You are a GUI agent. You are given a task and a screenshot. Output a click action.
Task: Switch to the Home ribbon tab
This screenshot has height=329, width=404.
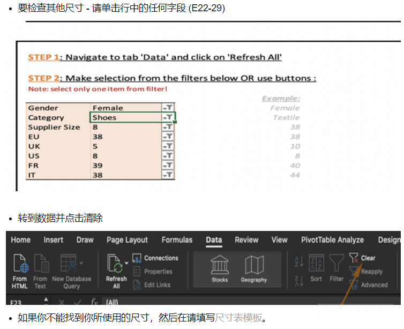click(20, 240)
